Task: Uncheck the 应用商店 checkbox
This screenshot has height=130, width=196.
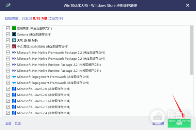Action: click(x=8, y=28)
